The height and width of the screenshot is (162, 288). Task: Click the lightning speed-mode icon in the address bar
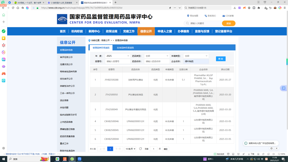click(x=170, y=8)
